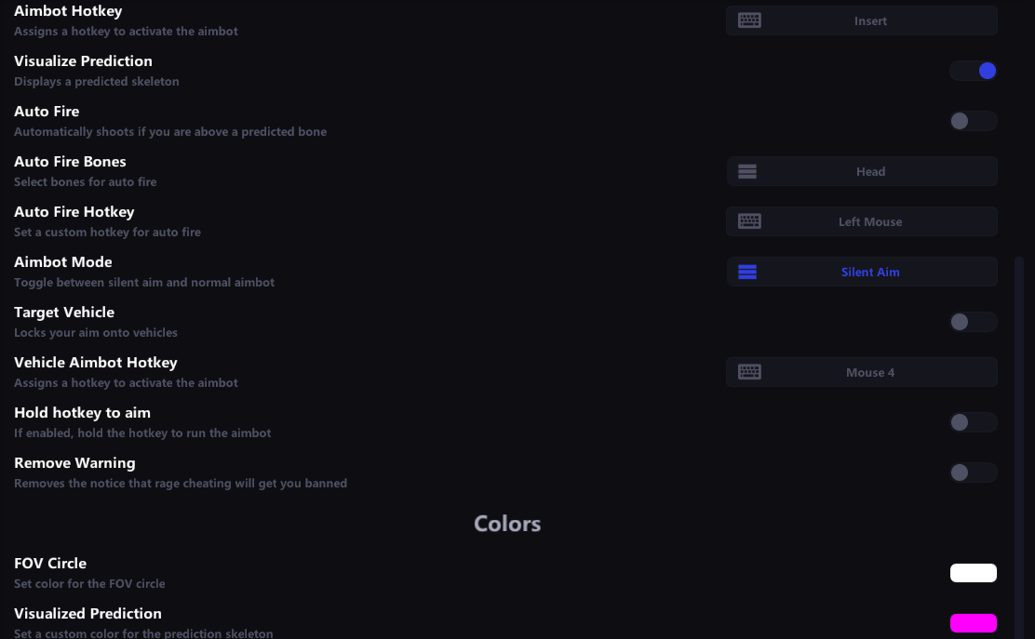Change the Left Mouse hotkey binding

click(x=870, y=221)
